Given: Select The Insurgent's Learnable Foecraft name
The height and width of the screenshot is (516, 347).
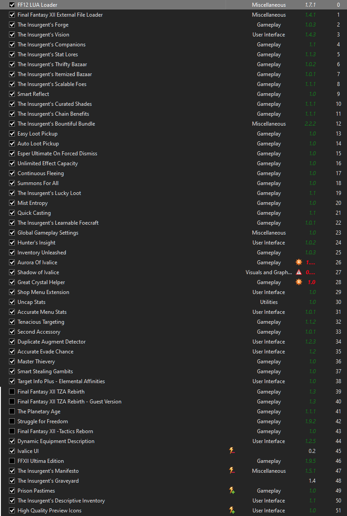Looking at the screenshot, I should tap(58, 223).
